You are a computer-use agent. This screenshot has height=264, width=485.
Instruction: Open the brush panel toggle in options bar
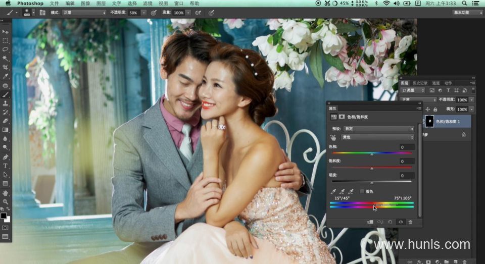coord(42,13)
